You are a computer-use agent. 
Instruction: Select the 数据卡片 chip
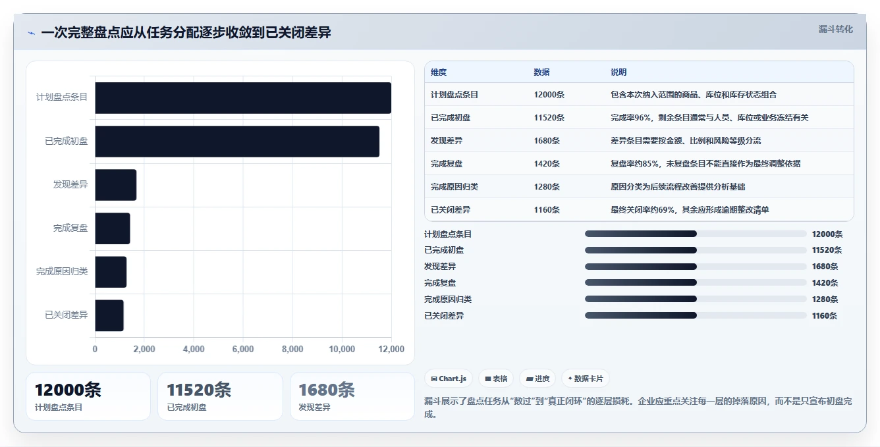click(x=586, y=379)
